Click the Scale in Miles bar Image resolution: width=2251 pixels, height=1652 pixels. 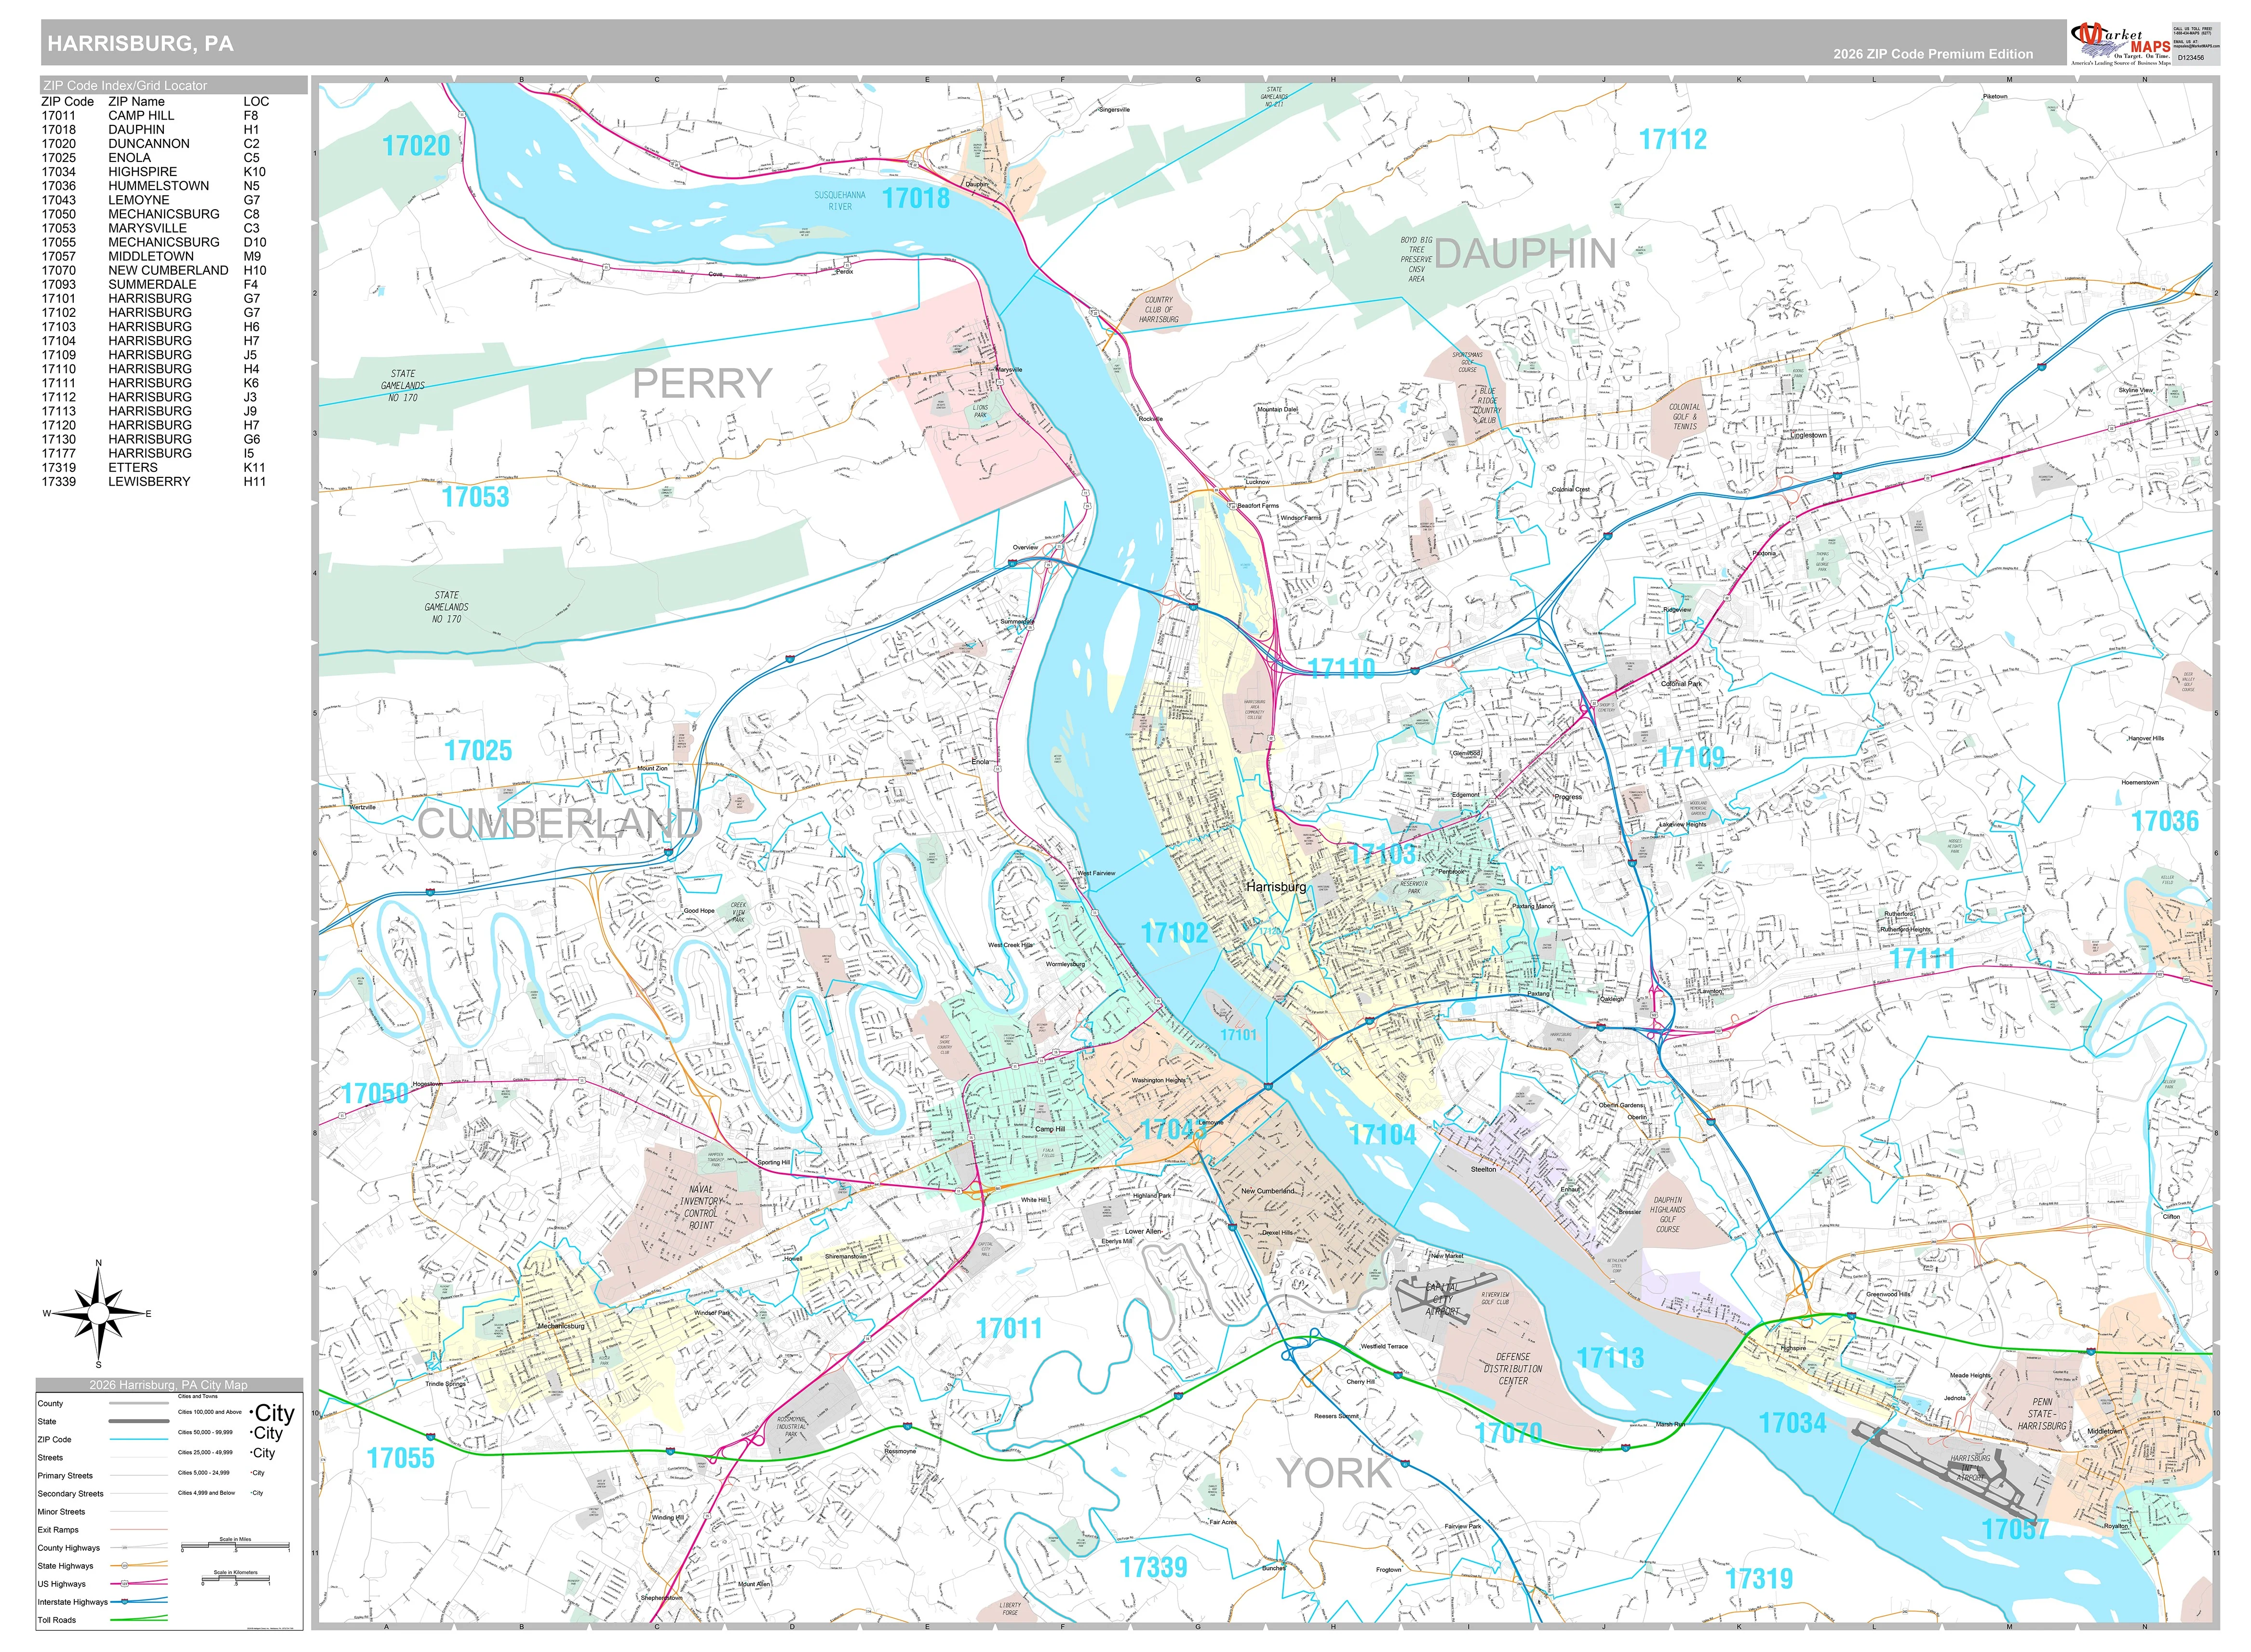tap(235, 1549)
